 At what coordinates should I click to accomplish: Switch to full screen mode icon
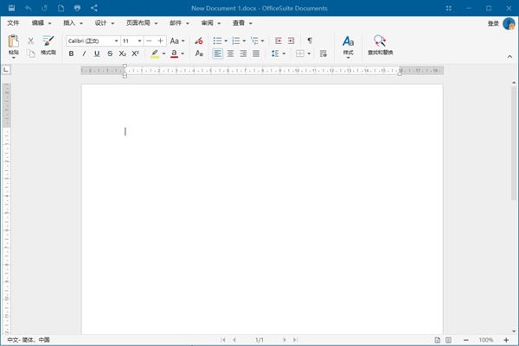[x=448, y=9]
